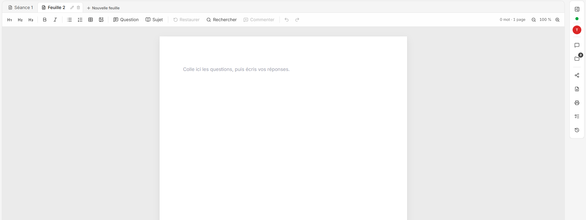Image resolution: width=586 pixels, height=220 pixels.
Task: Click the Sujet toolbar button
Action: (x=154, y=20)
